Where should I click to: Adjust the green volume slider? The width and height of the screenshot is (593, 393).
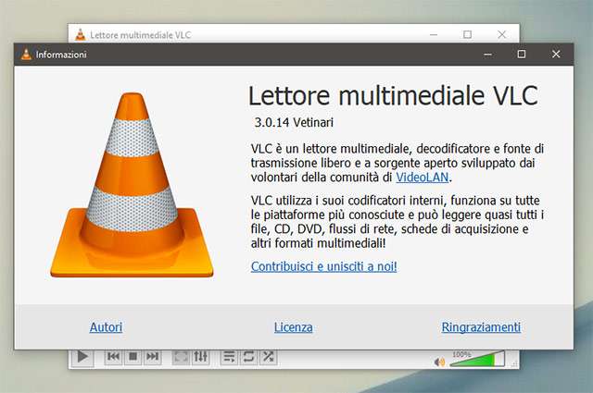point(477,359)
